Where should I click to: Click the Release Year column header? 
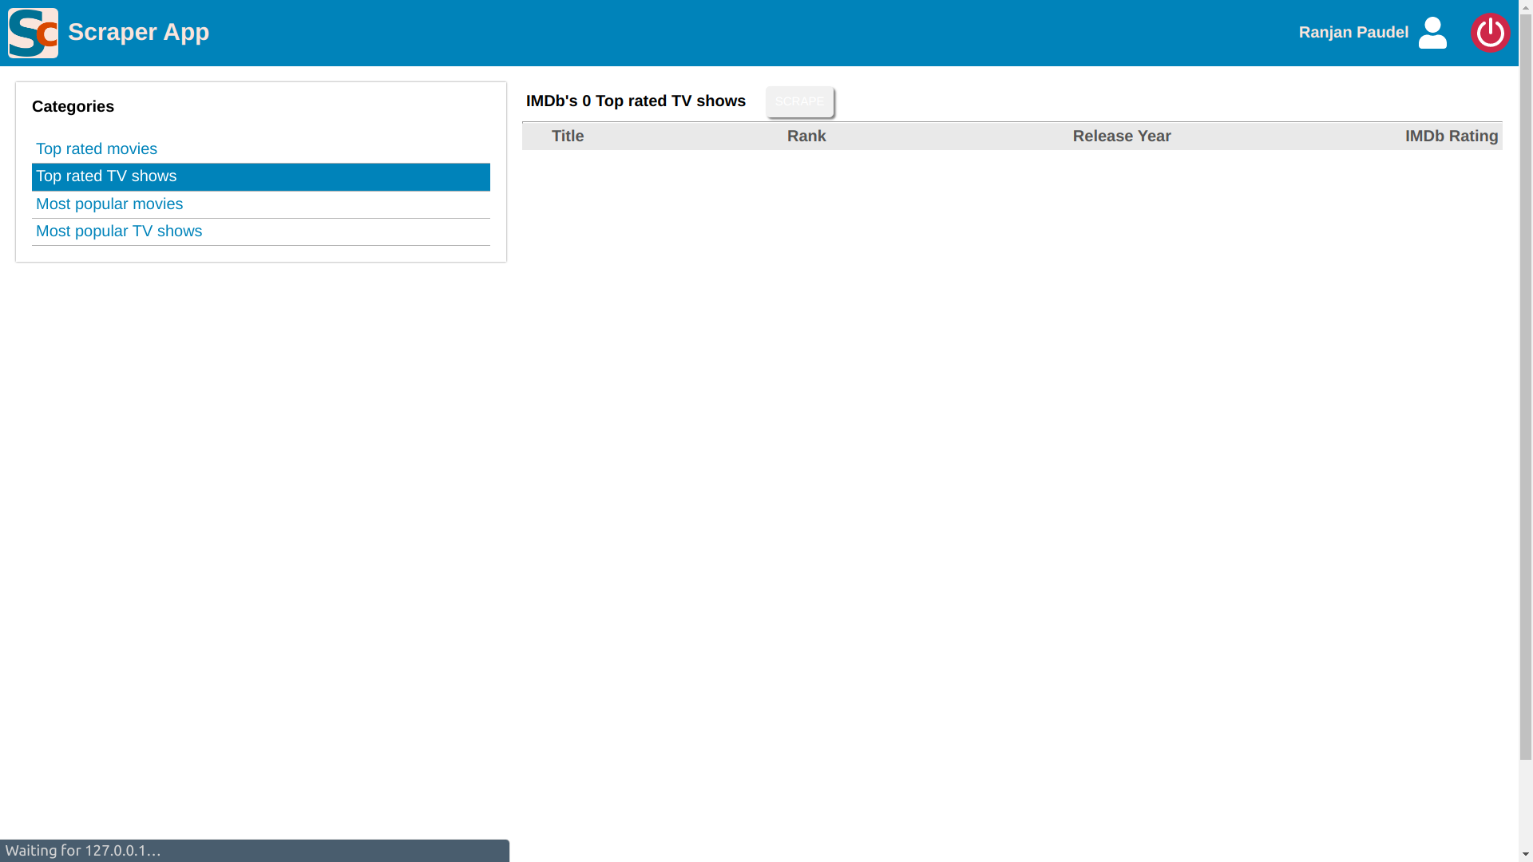(x=1121, y=136)
